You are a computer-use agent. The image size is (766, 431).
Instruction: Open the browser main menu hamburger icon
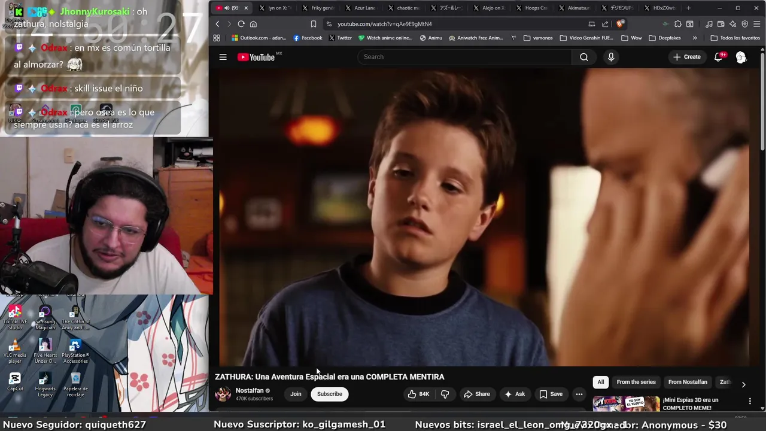point(757,24)
